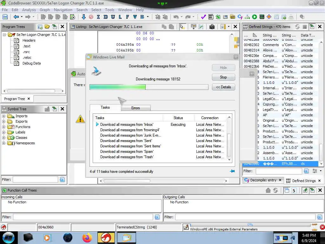
Task: Click the Defined Strings list lines icon
Action: point(305,27)
